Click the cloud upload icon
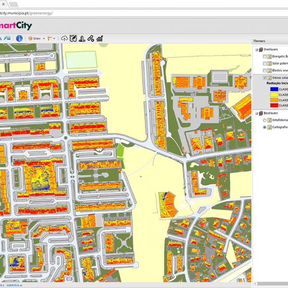This screenshot has height=288, width=288. [x=64, y=38]
